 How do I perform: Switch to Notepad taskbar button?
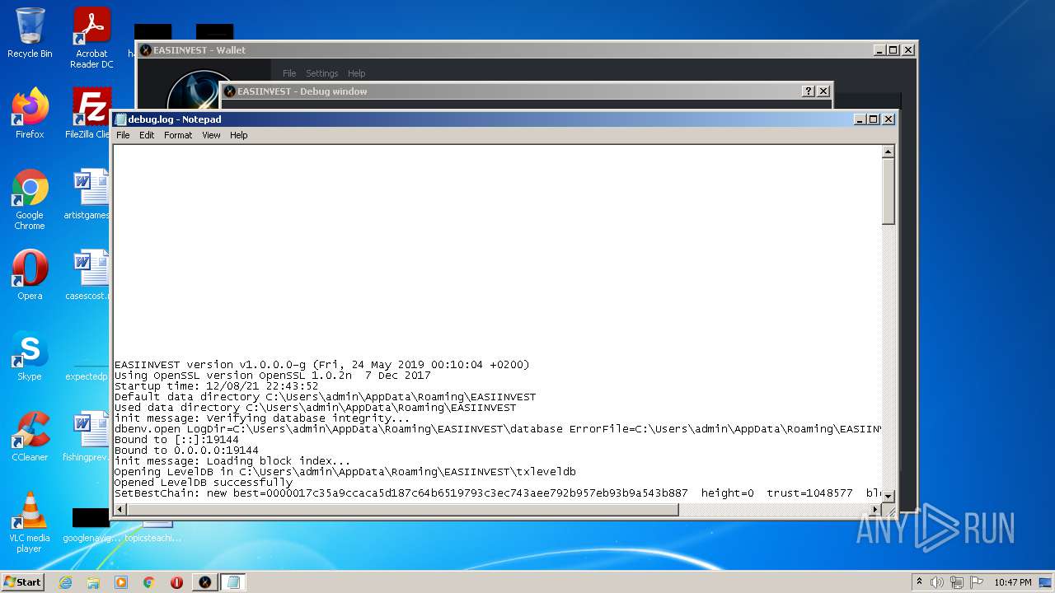(x=233, y=582)
